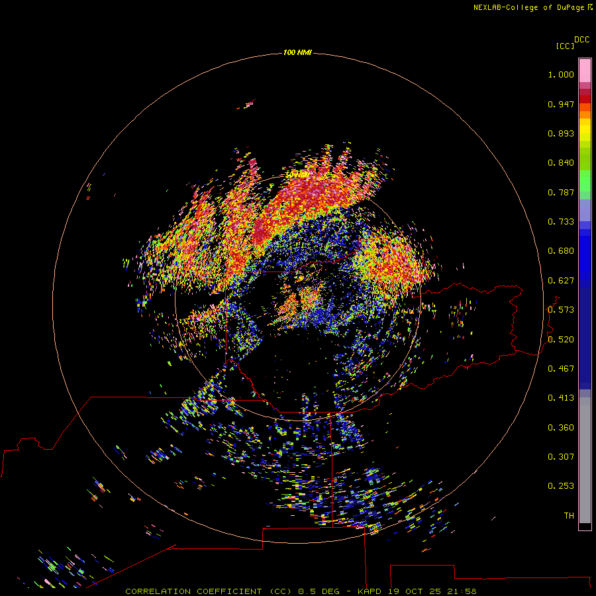Viewport: 596px width, 596px height.
Task: Click the 50 NMI range ring label
Action: (297, 175)
